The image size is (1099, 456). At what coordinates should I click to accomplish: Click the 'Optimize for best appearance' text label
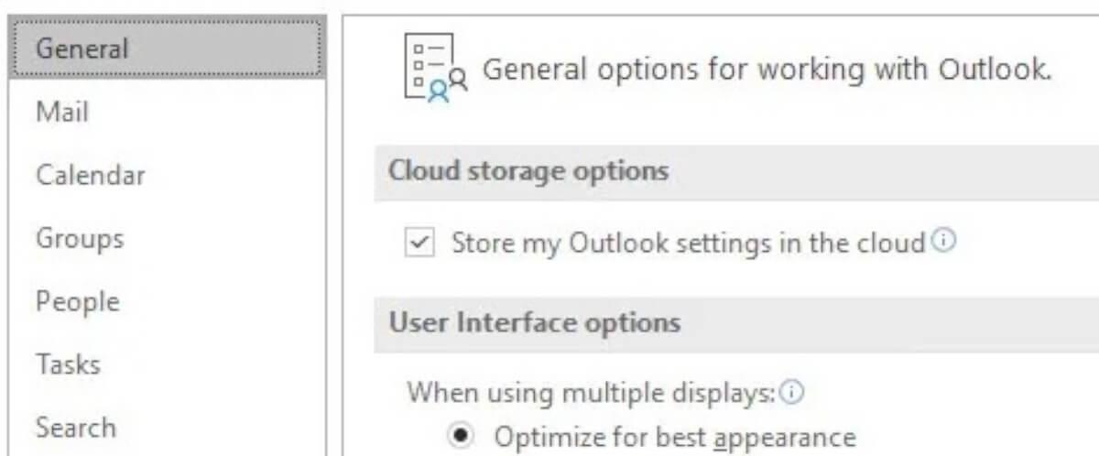pyautogui.click(x=675, y=438)
